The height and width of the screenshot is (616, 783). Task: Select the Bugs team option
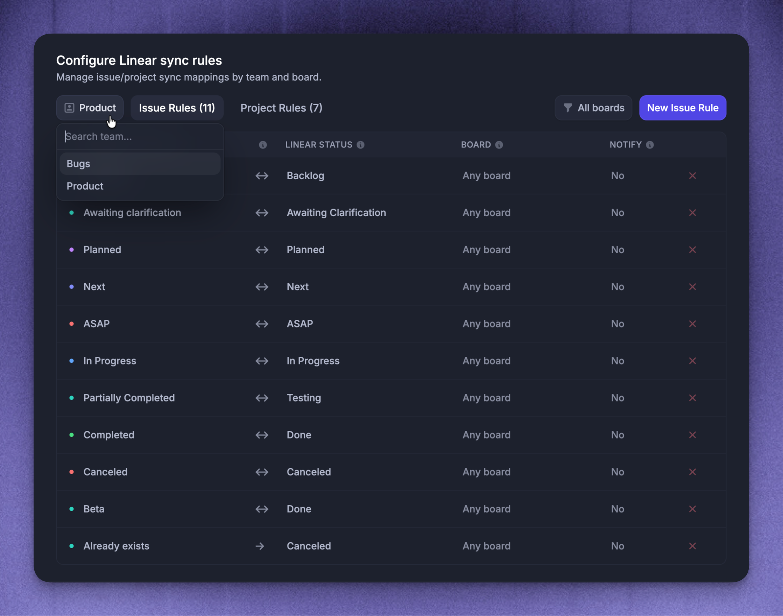(140, 164)
